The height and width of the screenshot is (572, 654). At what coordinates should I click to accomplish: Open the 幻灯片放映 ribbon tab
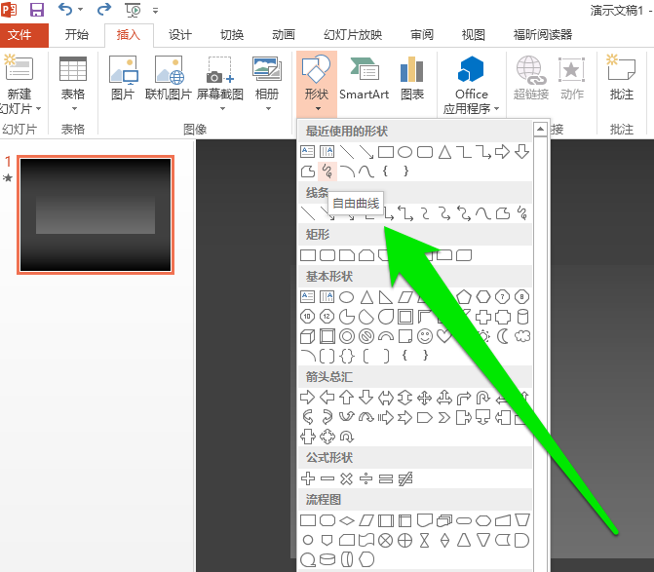point(353,35)
